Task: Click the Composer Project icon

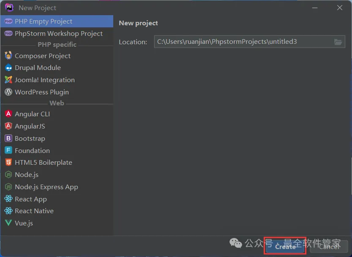Action: 8,56
